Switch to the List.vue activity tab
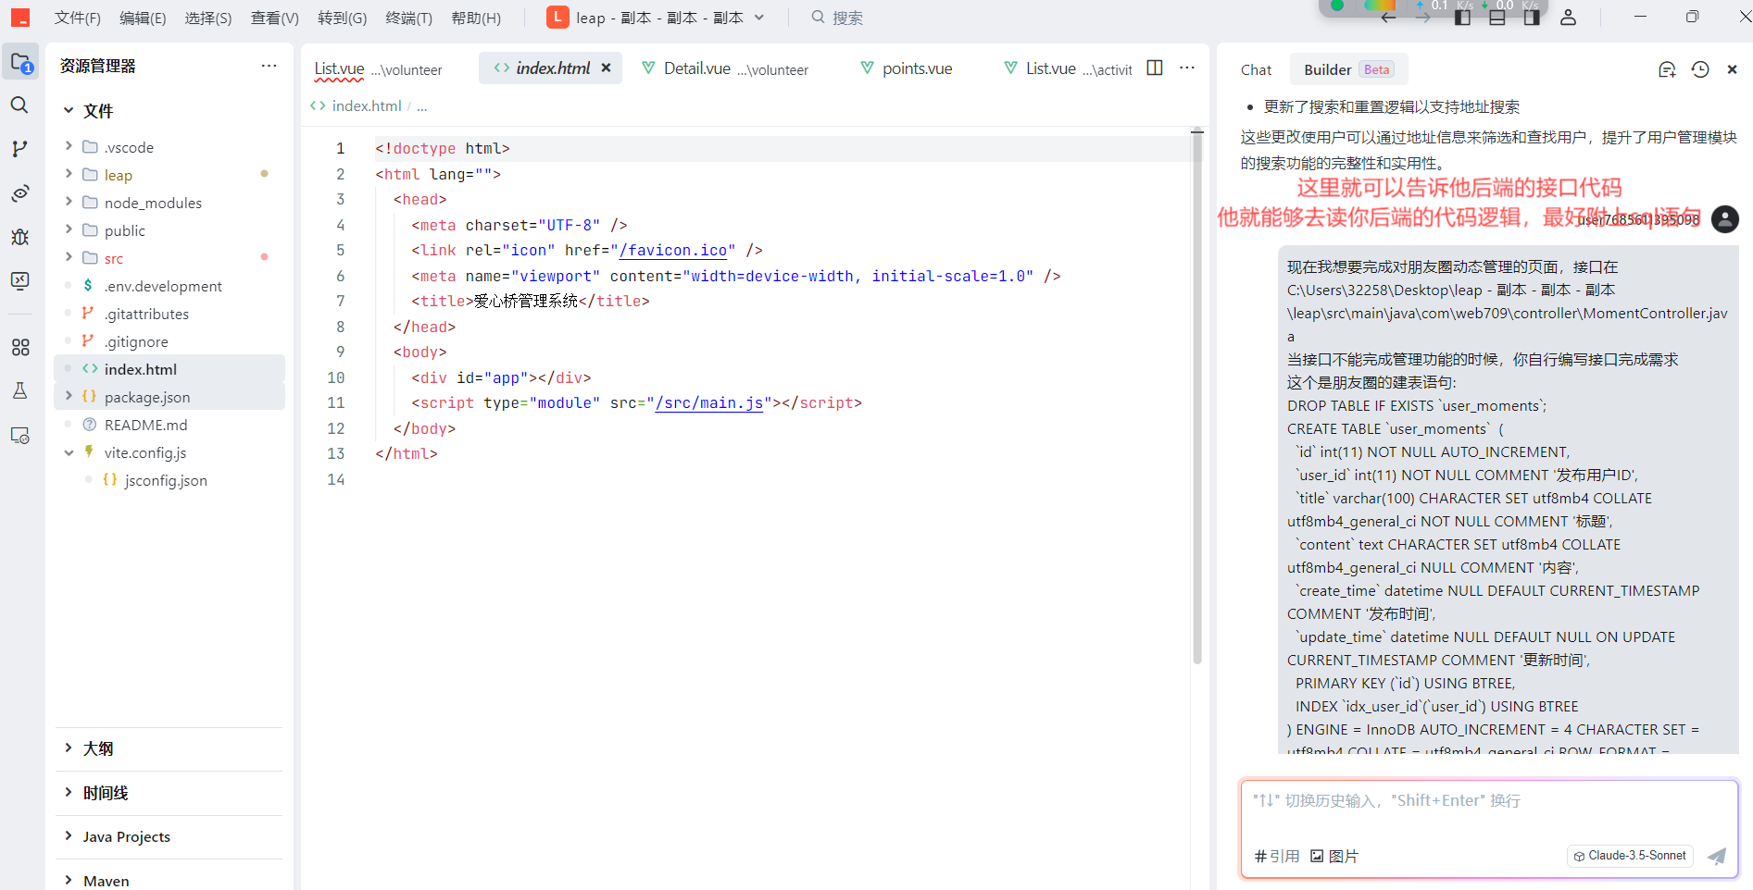 [x=1068, y=68]
